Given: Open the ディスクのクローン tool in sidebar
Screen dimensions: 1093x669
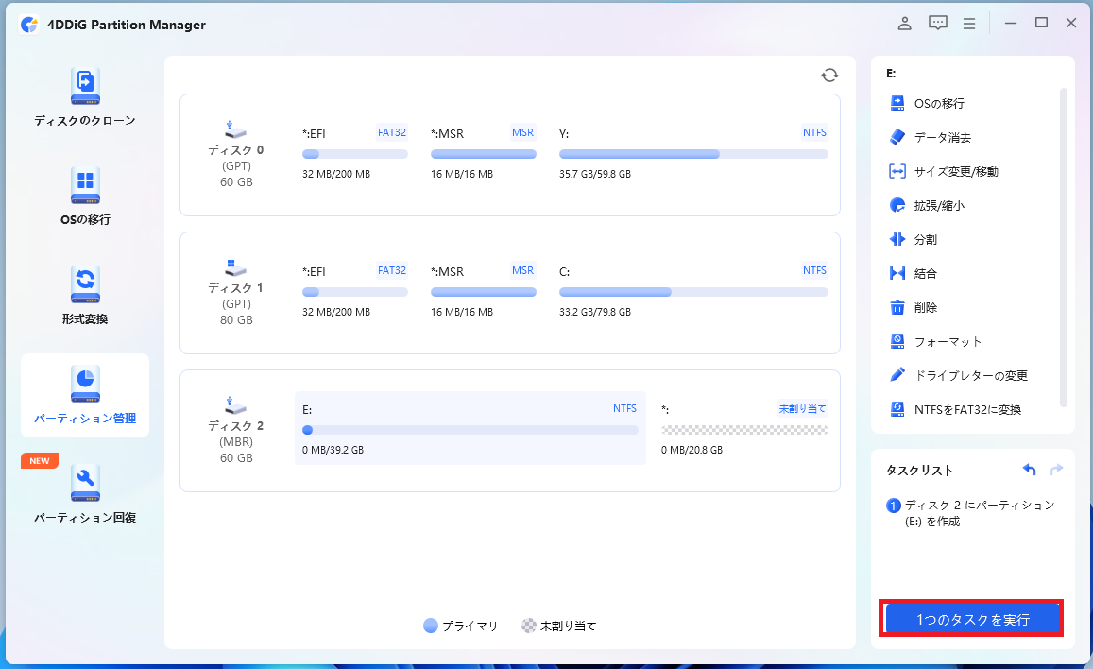Looking at the screenshot, I should 85,97.
